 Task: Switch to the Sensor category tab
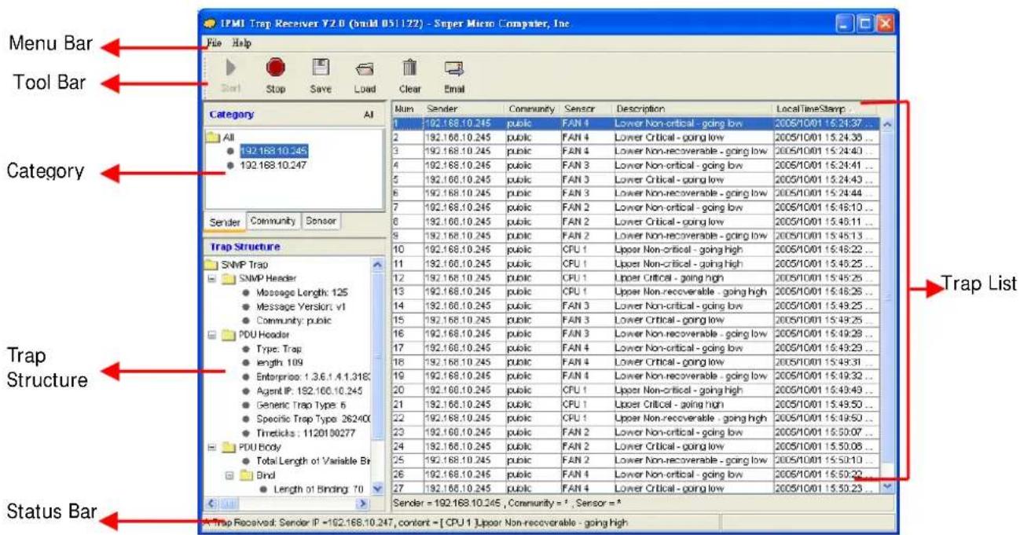click(321, 221)
